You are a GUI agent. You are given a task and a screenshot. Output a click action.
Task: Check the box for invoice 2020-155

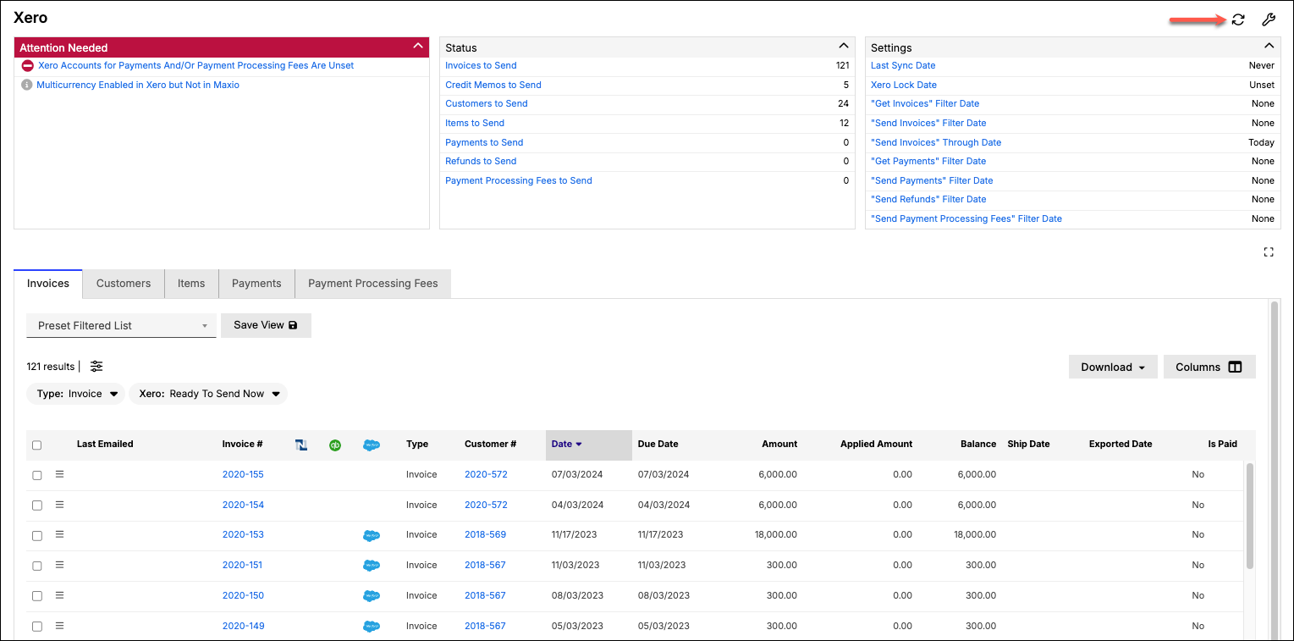[x=36, y=475]
